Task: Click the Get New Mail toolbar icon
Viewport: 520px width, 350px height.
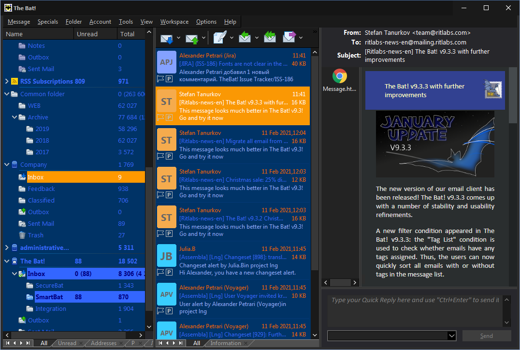Action: click(x=167, y=38)
